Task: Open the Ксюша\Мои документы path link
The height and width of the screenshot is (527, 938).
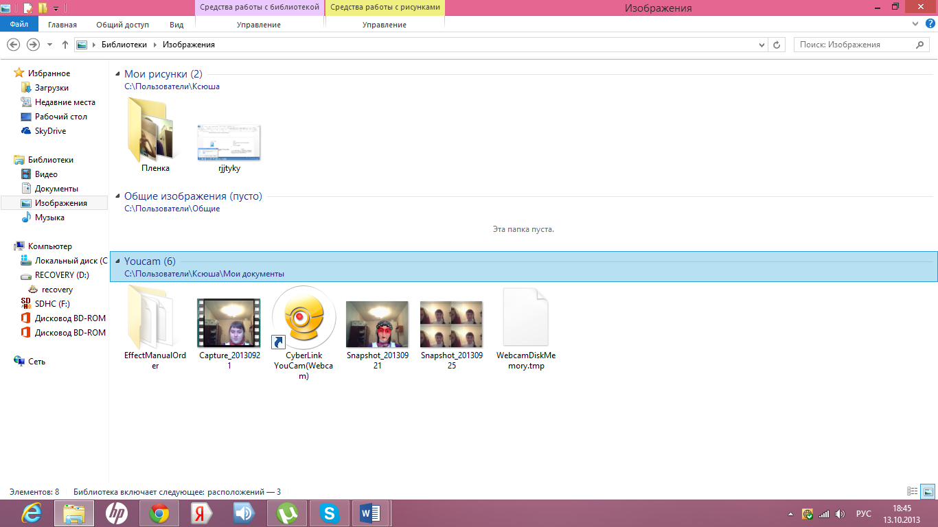Action: coord(204,274)
